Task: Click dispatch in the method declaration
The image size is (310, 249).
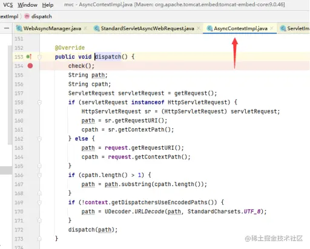Action: click(108, 57)
